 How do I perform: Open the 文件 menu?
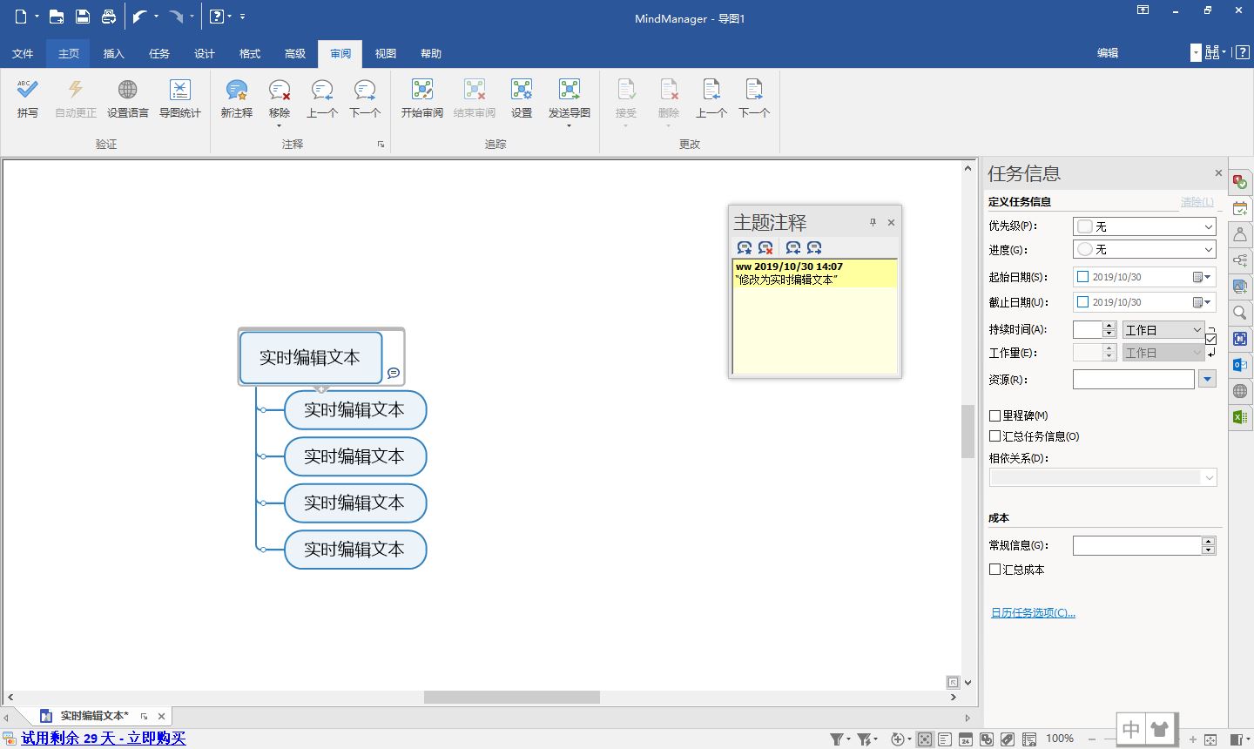click(x=23, y=53)
